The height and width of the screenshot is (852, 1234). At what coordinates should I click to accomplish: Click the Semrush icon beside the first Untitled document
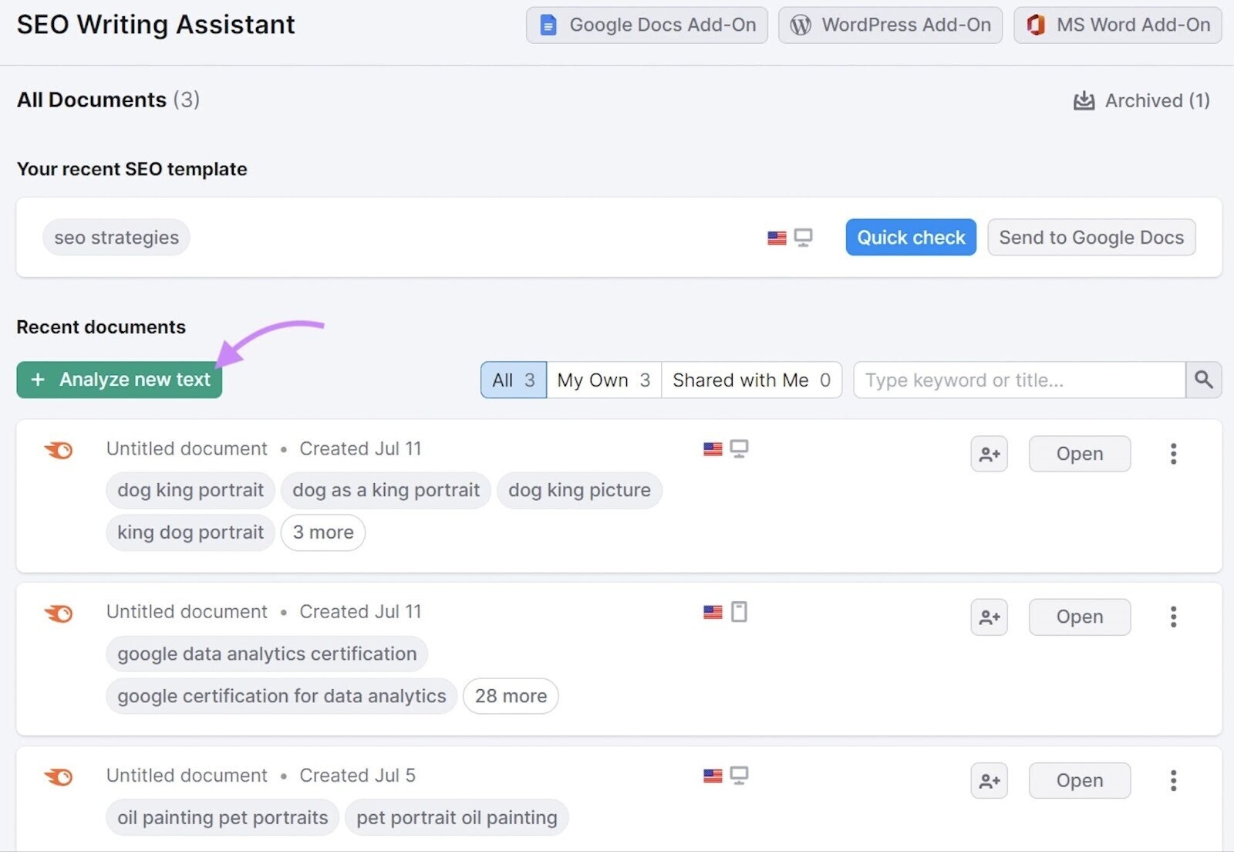pos(58,450)
